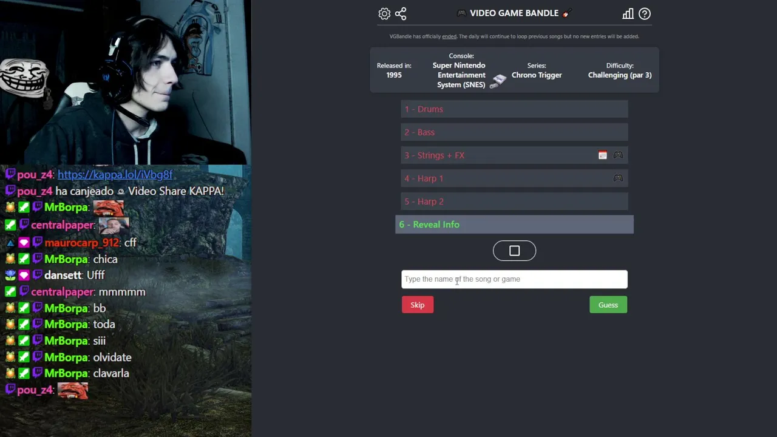This screenshot has height=437, width=777.
Task: Click the 'Video Share KAPPA!' redemption message
Action: click(x=176, y=191)
